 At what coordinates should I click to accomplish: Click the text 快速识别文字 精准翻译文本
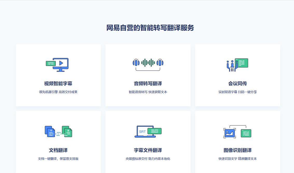(237, 159)
